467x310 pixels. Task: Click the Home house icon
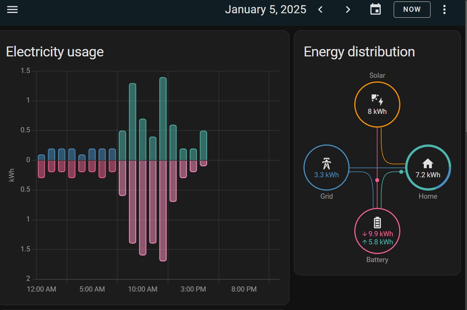(x=428, y=163)
